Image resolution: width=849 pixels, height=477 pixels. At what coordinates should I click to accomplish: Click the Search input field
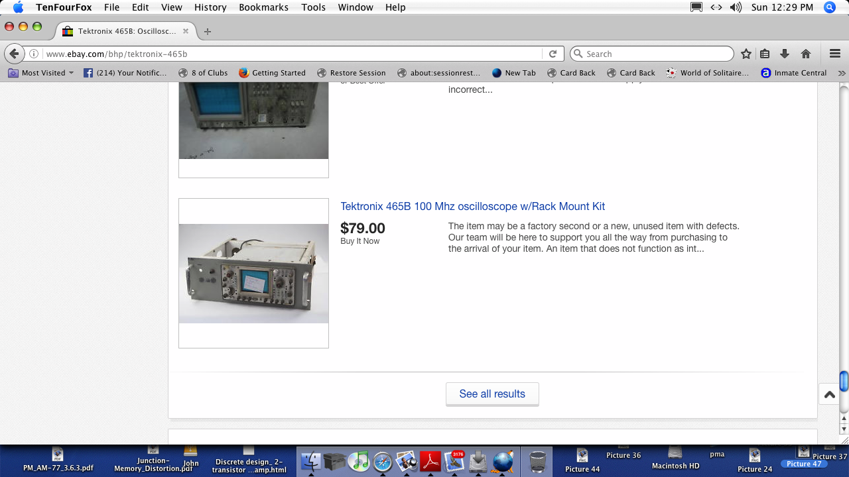(x=652, y=54)
